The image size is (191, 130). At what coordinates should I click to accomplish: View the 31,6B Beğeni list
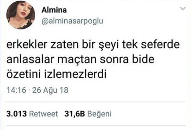click(88, 114)
